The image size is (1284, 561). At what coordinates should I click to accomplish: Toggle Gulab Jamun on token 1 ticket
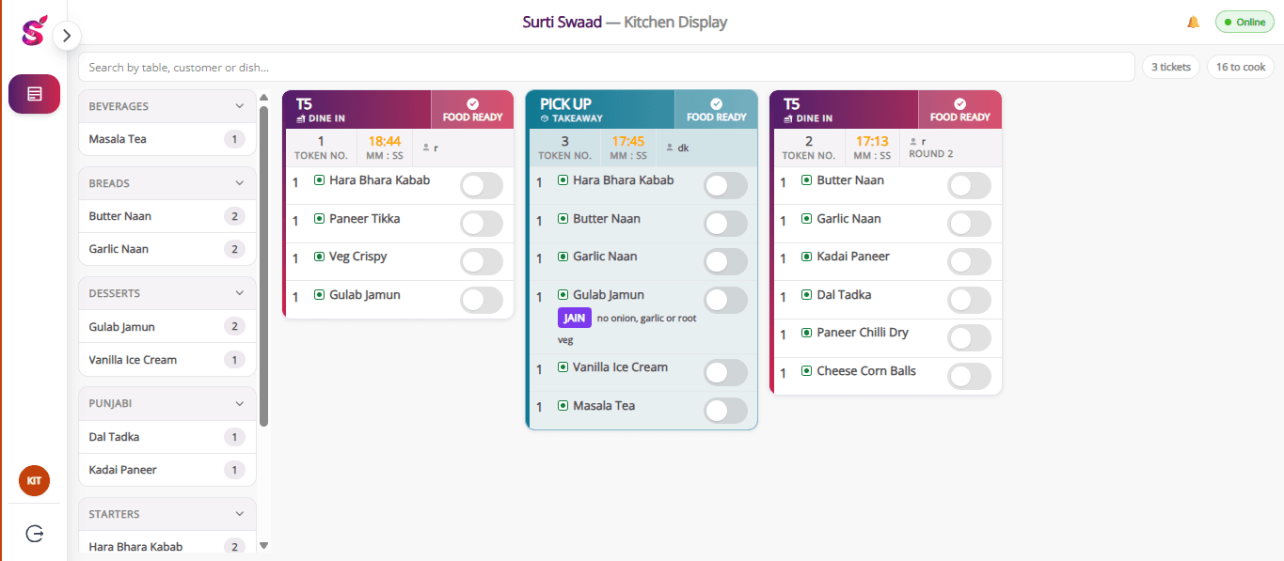point(482,300)
